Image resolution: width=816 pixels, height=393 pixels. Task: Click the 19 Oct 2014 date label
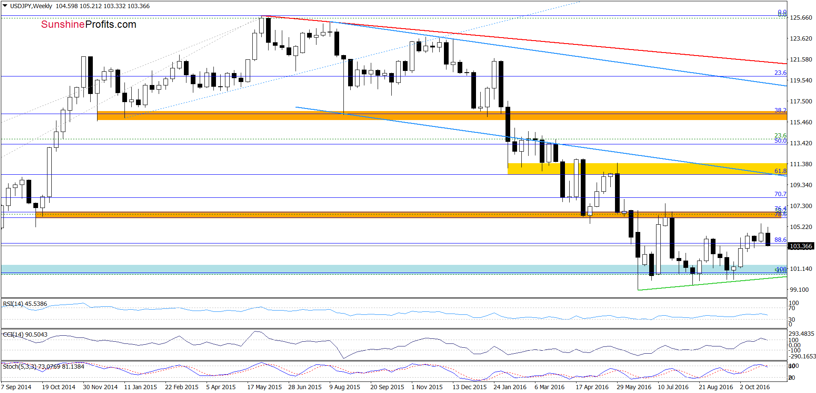(x=59, y=387)
